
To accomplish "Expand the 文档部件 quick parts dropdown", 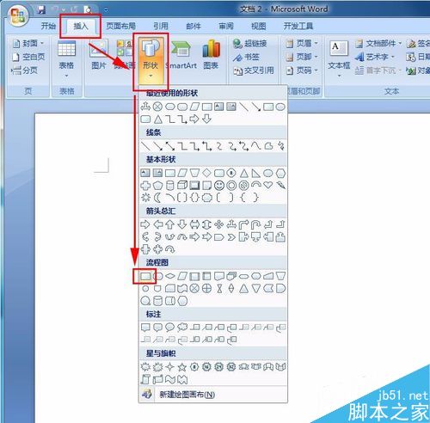I will pos(378,44).
